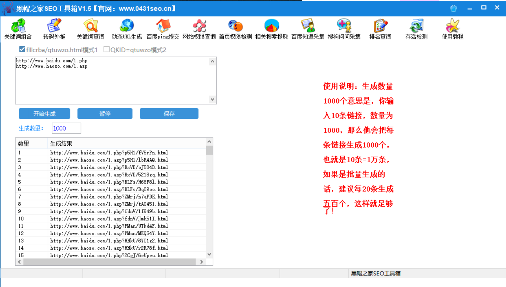
Task: Open the 网站权限查询 tool
Action: tap(199, 29)
